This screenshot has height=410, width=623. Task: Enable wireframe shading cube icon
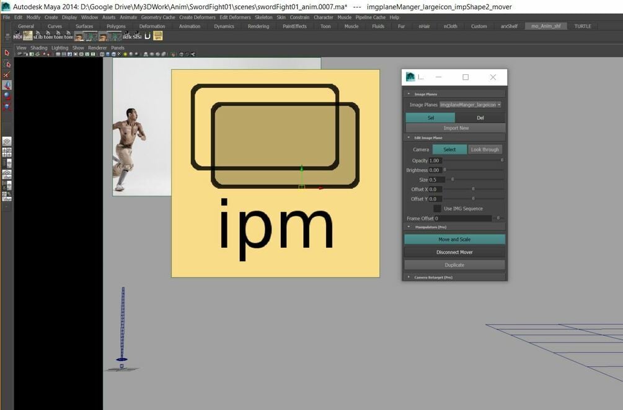tap(102, 54)
